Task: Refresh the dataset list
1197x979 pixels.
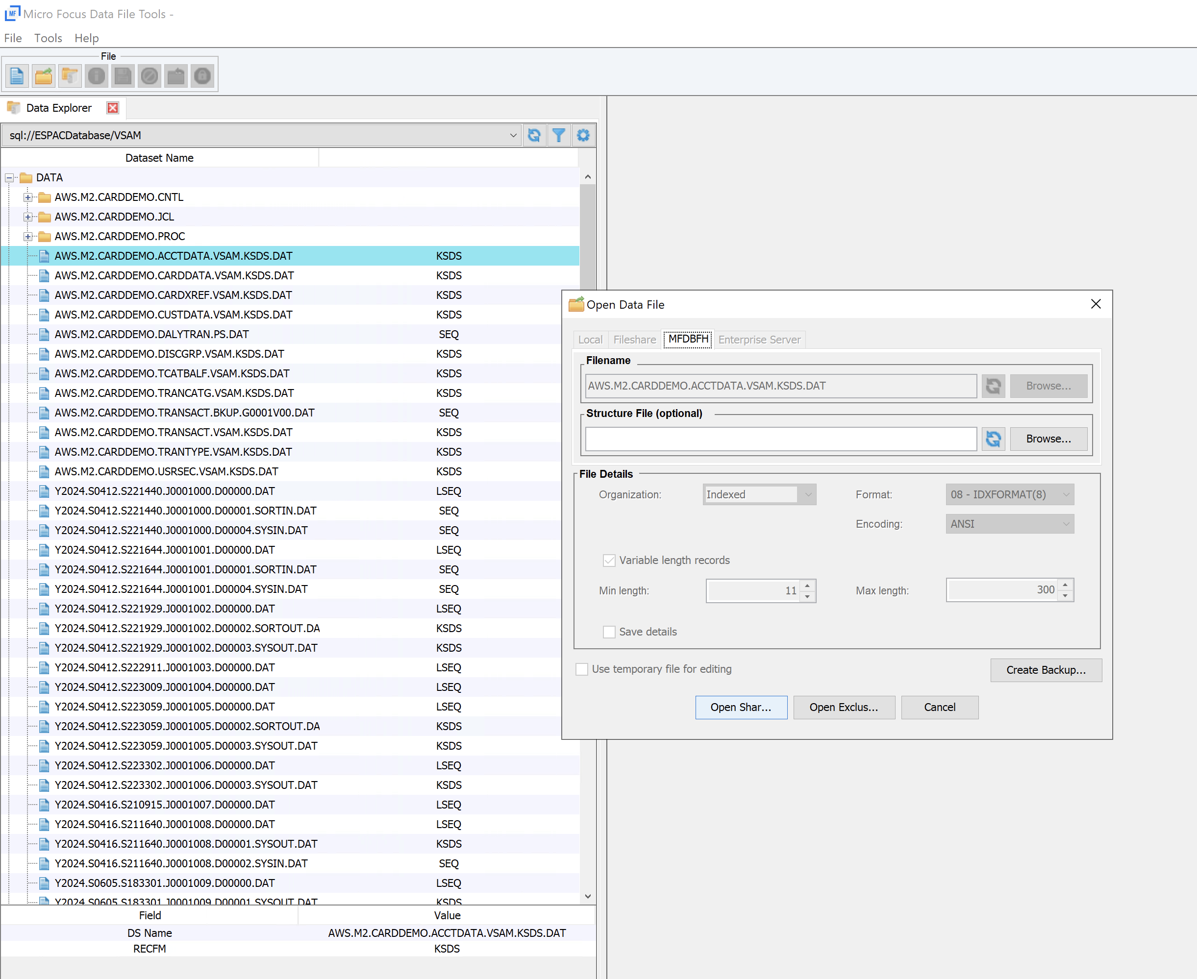Action: [534, 135]
